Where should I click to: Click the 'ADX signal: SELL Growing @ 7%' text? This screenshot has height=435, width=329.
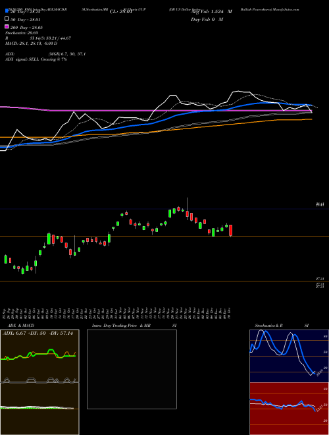[x=36, y=59]
